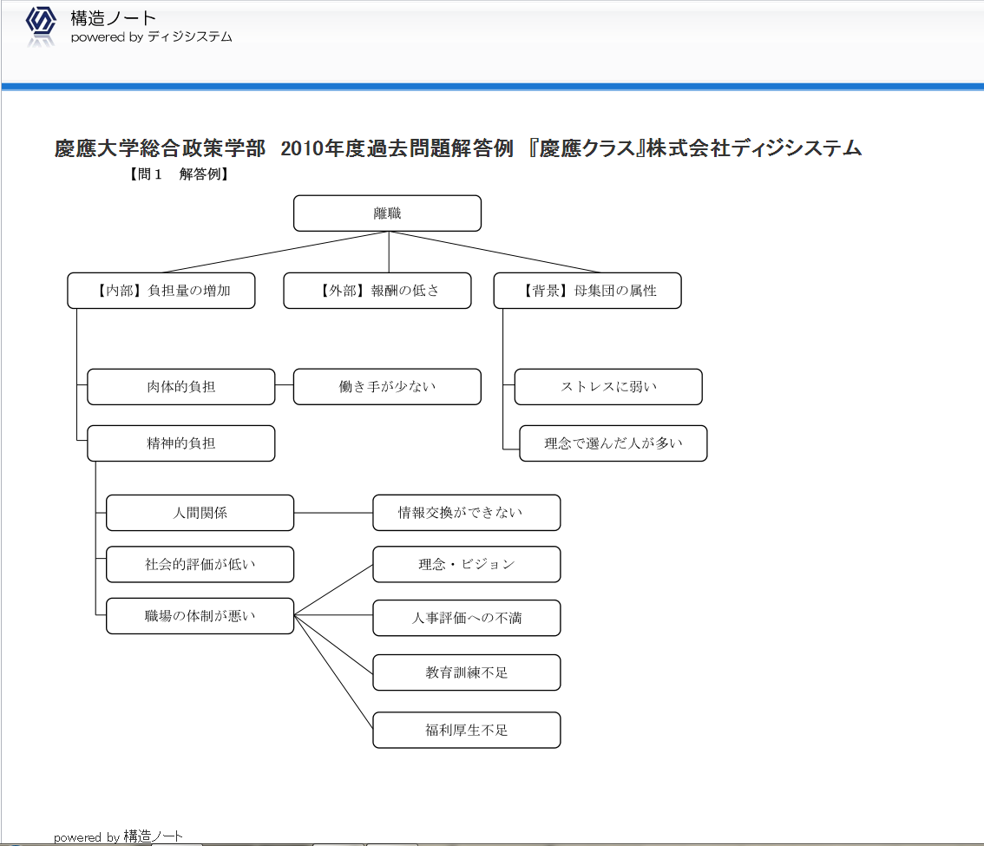Click the 構造ノート header title

click(113, 18)
